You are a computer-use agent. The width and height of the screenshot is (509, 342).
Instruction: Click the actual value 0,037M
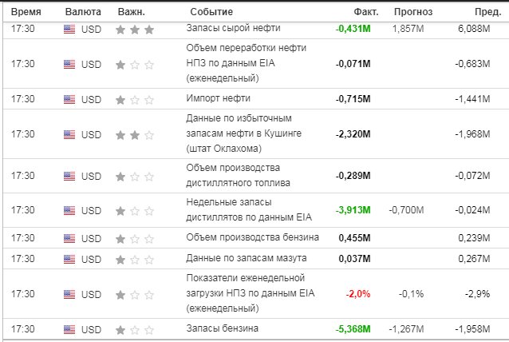(354, 259)
